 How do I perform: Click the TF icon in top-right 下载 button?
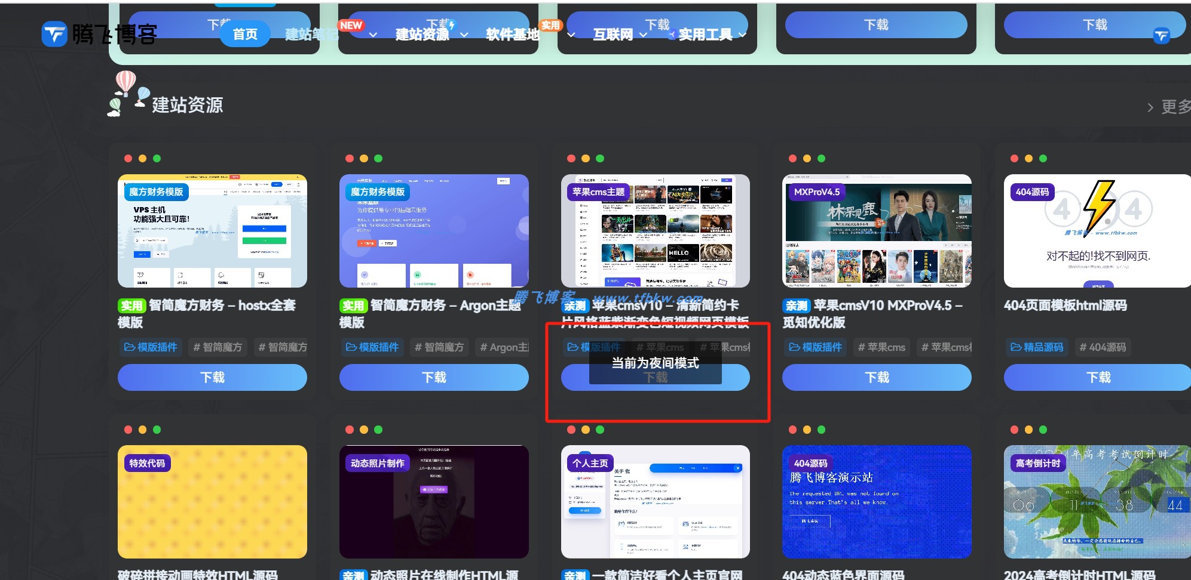click(x=1161, y=36)
